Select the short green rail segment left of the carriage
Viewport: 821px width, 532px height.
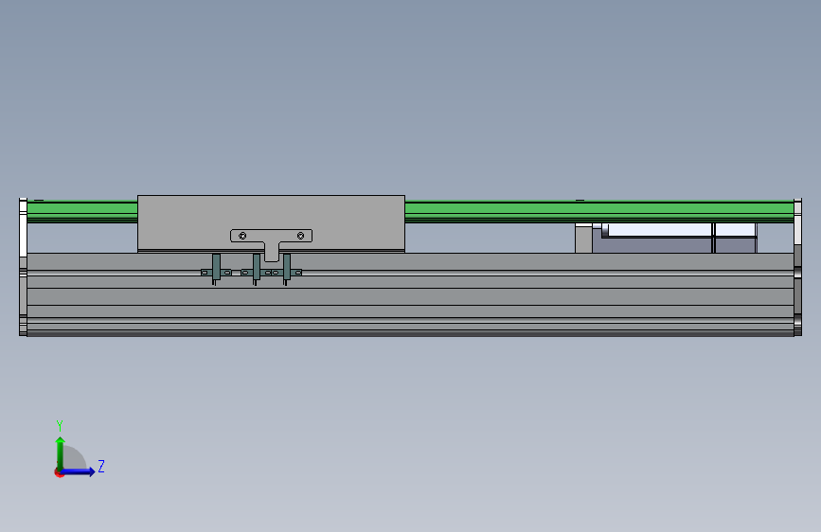click(82, 211)
